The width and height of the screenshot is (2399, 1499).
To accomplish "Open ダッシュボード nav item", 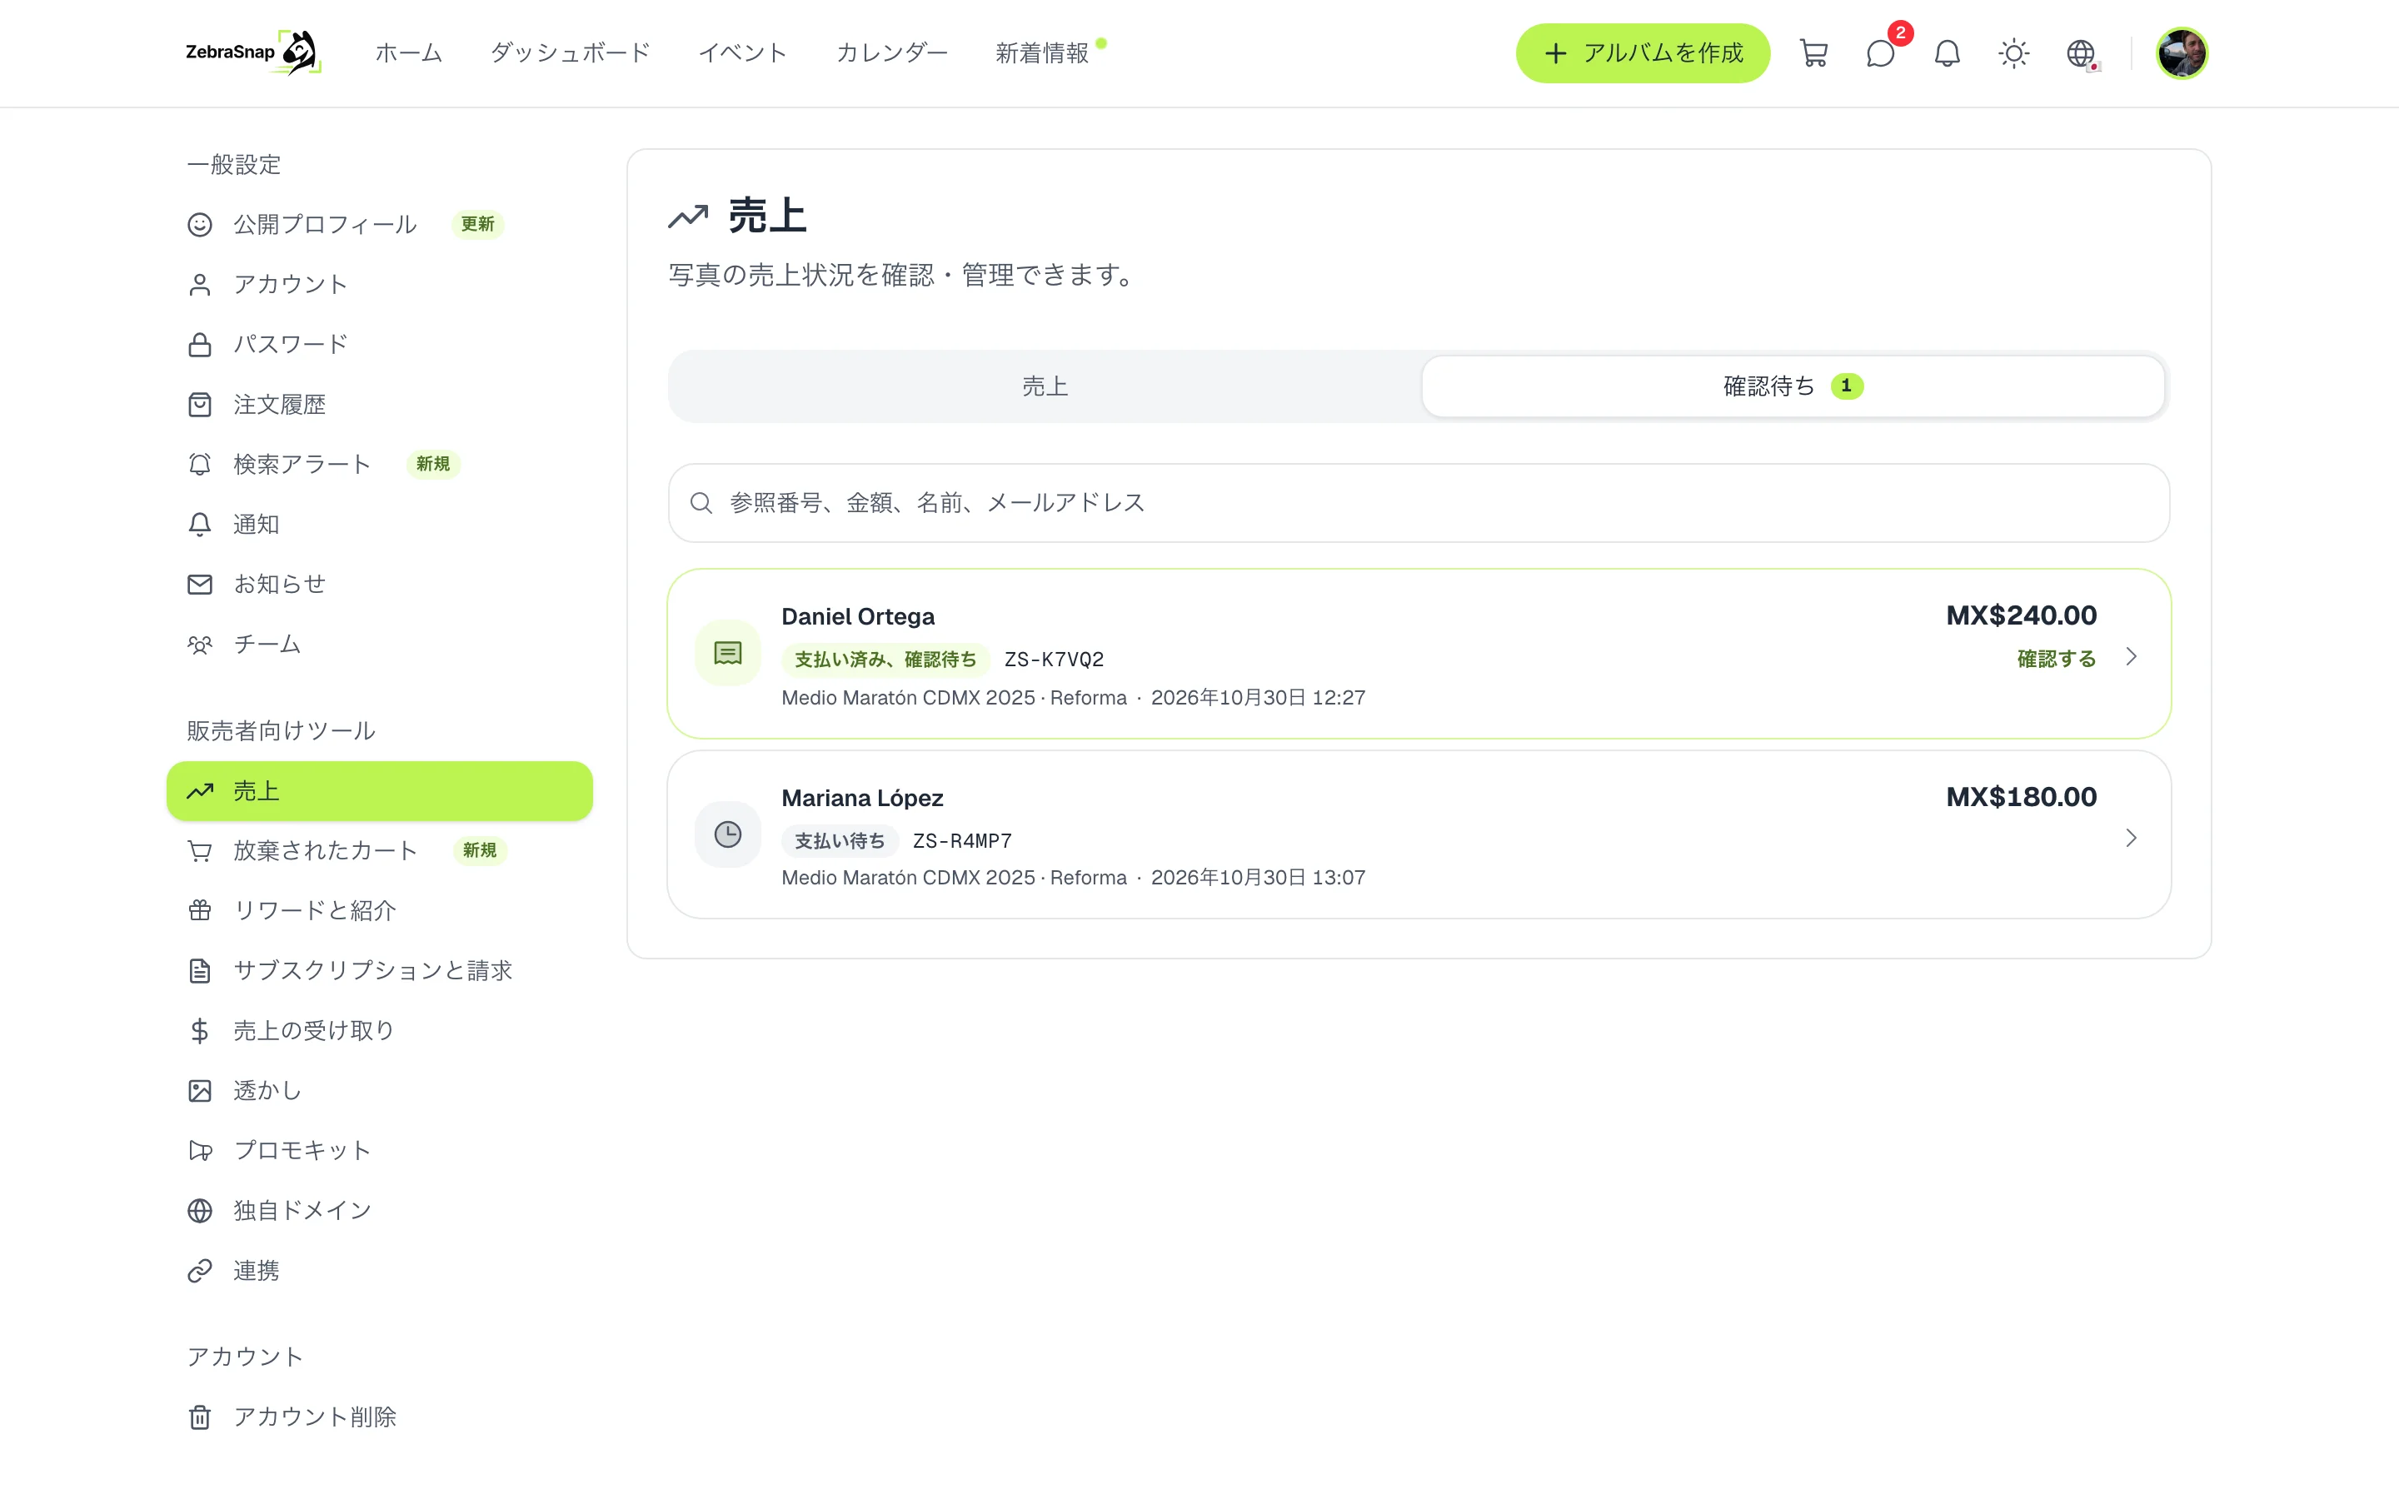I will coord(570,53).
